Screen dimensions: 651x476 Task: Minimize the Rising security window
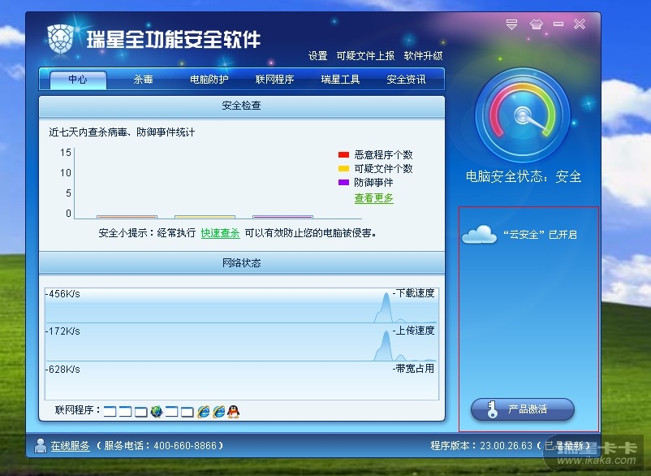coord(558,24)
